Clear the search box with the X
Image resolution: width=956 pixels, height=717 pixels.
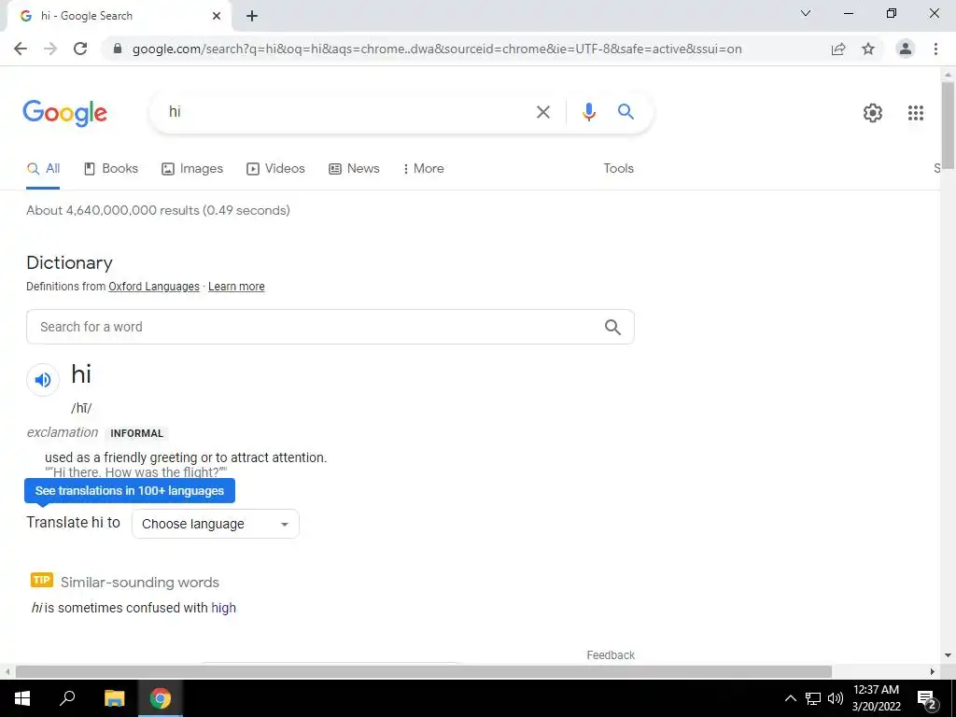pos(542,112)
